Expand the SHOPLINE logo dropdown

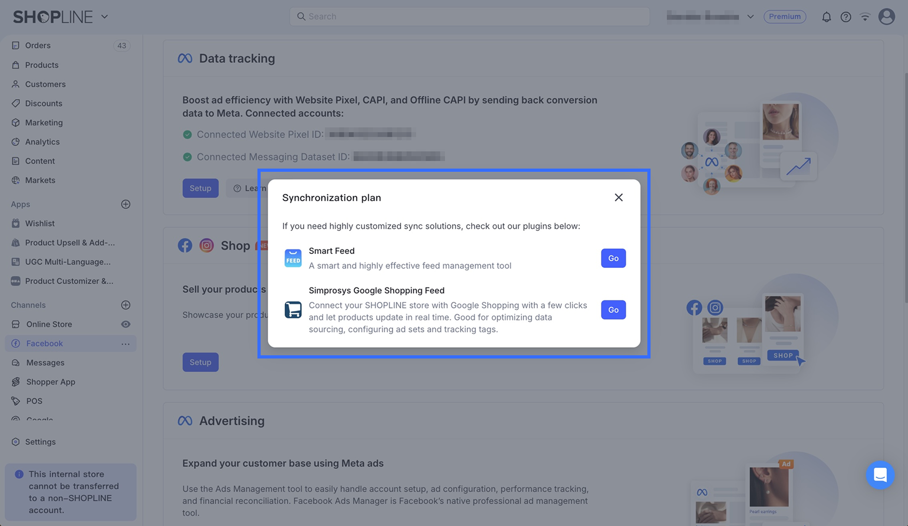click(x=105, y=17)
